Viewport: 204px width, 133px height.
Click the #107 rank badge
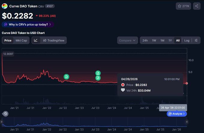(50, 6)
